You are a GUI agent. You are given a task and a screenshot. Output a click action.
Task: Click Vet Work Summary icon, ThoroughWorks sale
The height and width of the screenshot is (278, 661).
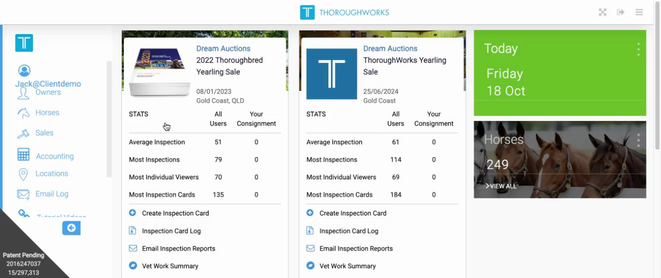(x=310, y=266)
